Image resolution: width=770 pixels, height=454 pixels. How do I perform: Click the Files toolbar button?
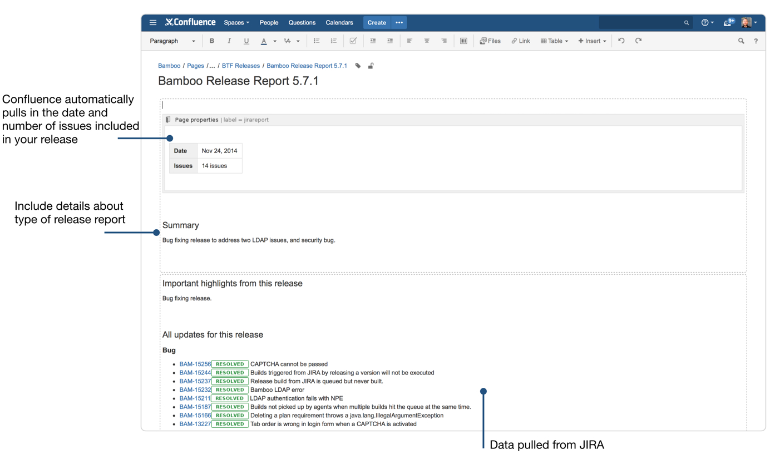(490, 41)
